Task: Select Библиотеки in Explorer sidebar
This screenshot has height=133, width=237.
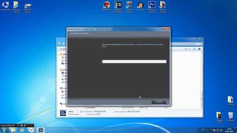Action: [63, 70]
